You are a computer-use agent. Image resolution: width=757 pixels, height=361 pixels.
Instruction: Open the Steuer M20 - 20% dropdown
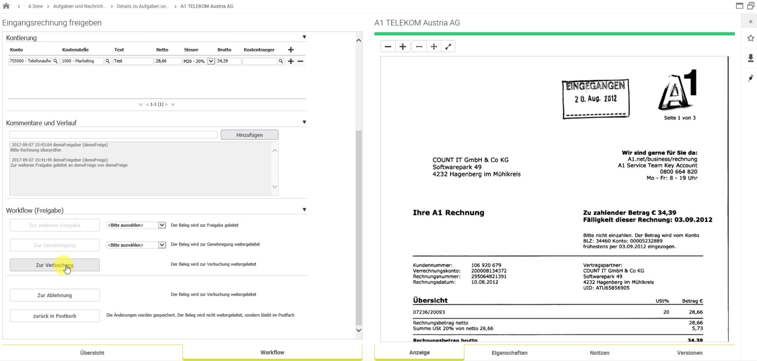point(211,61)
